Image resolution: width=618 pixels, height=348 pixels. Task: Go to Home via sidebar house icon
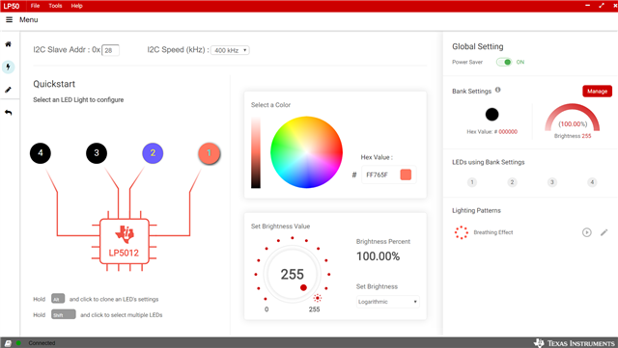tap(9, 44)
